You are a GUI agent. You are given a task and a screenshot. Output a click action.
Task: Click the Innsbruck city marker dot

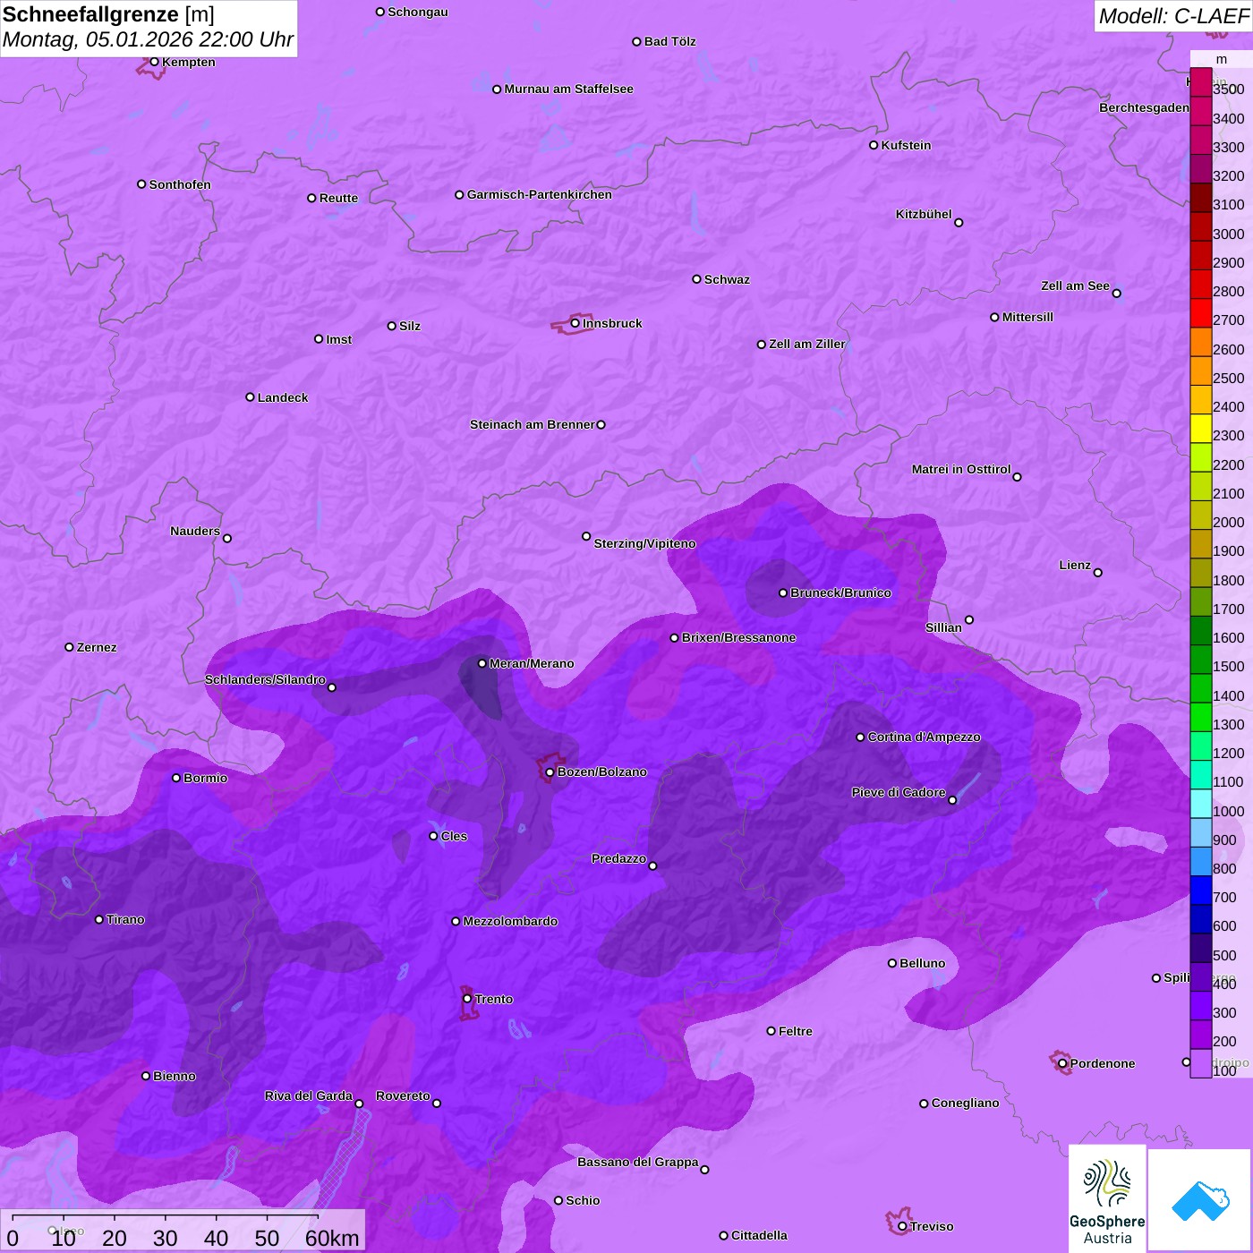point(575,323)
